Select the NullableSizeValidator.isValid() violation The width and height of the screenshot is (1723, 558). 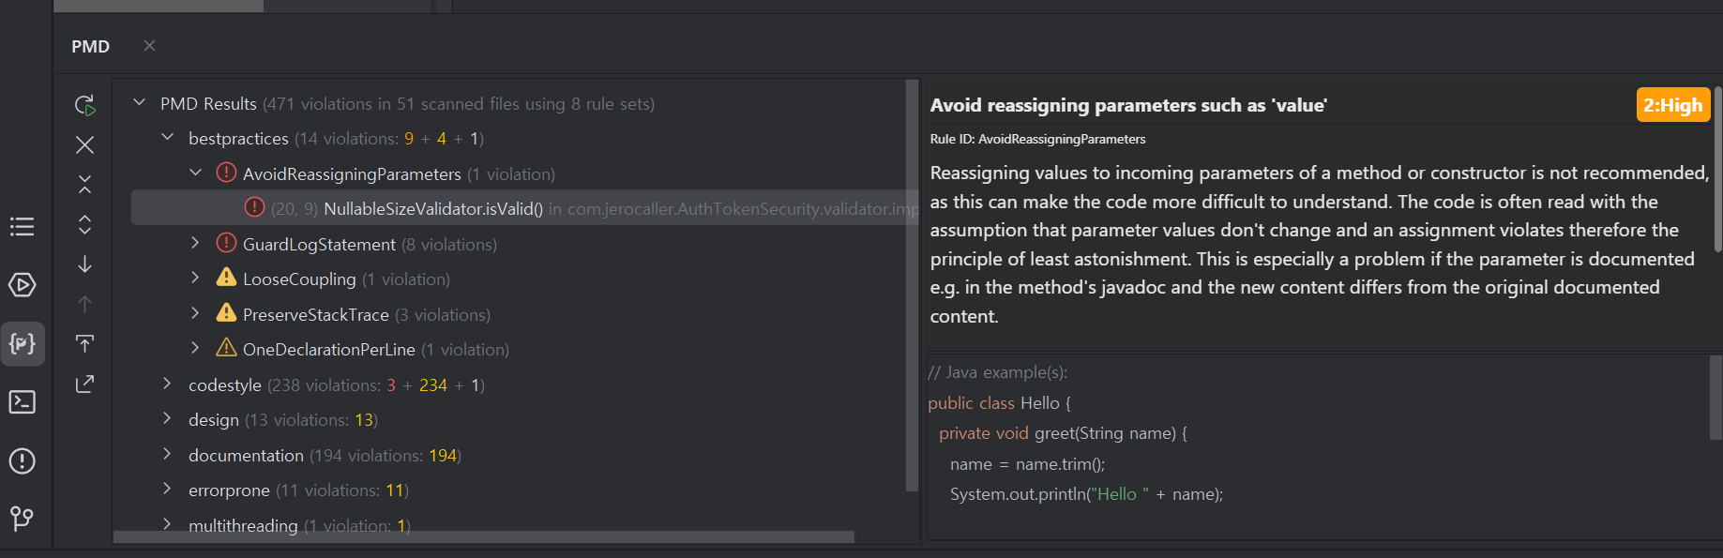point(432,208)
